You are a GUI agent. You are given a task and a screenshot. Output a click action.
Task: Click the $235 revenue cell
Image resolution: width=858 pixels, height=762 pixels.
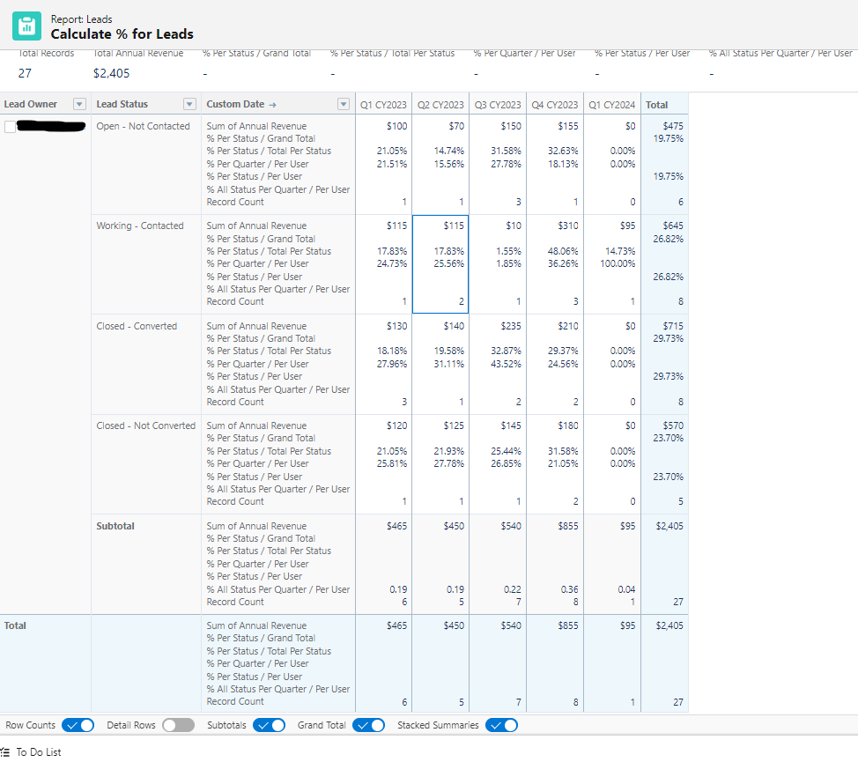tap(511, 326)
